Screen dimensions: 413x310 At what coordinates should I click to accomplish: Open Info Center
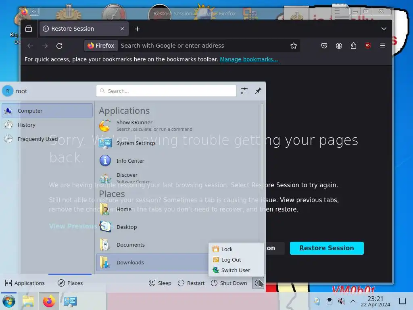click(x=178, y=161)
